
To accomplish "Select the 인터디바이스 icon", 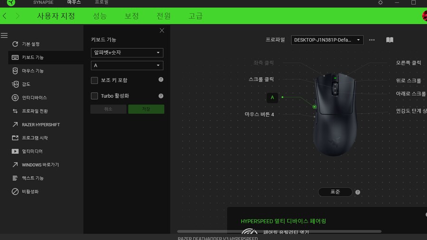I will [15, 98].
